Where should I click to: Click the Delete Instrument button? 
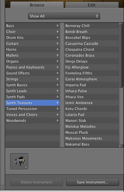(x=36, y=182)
